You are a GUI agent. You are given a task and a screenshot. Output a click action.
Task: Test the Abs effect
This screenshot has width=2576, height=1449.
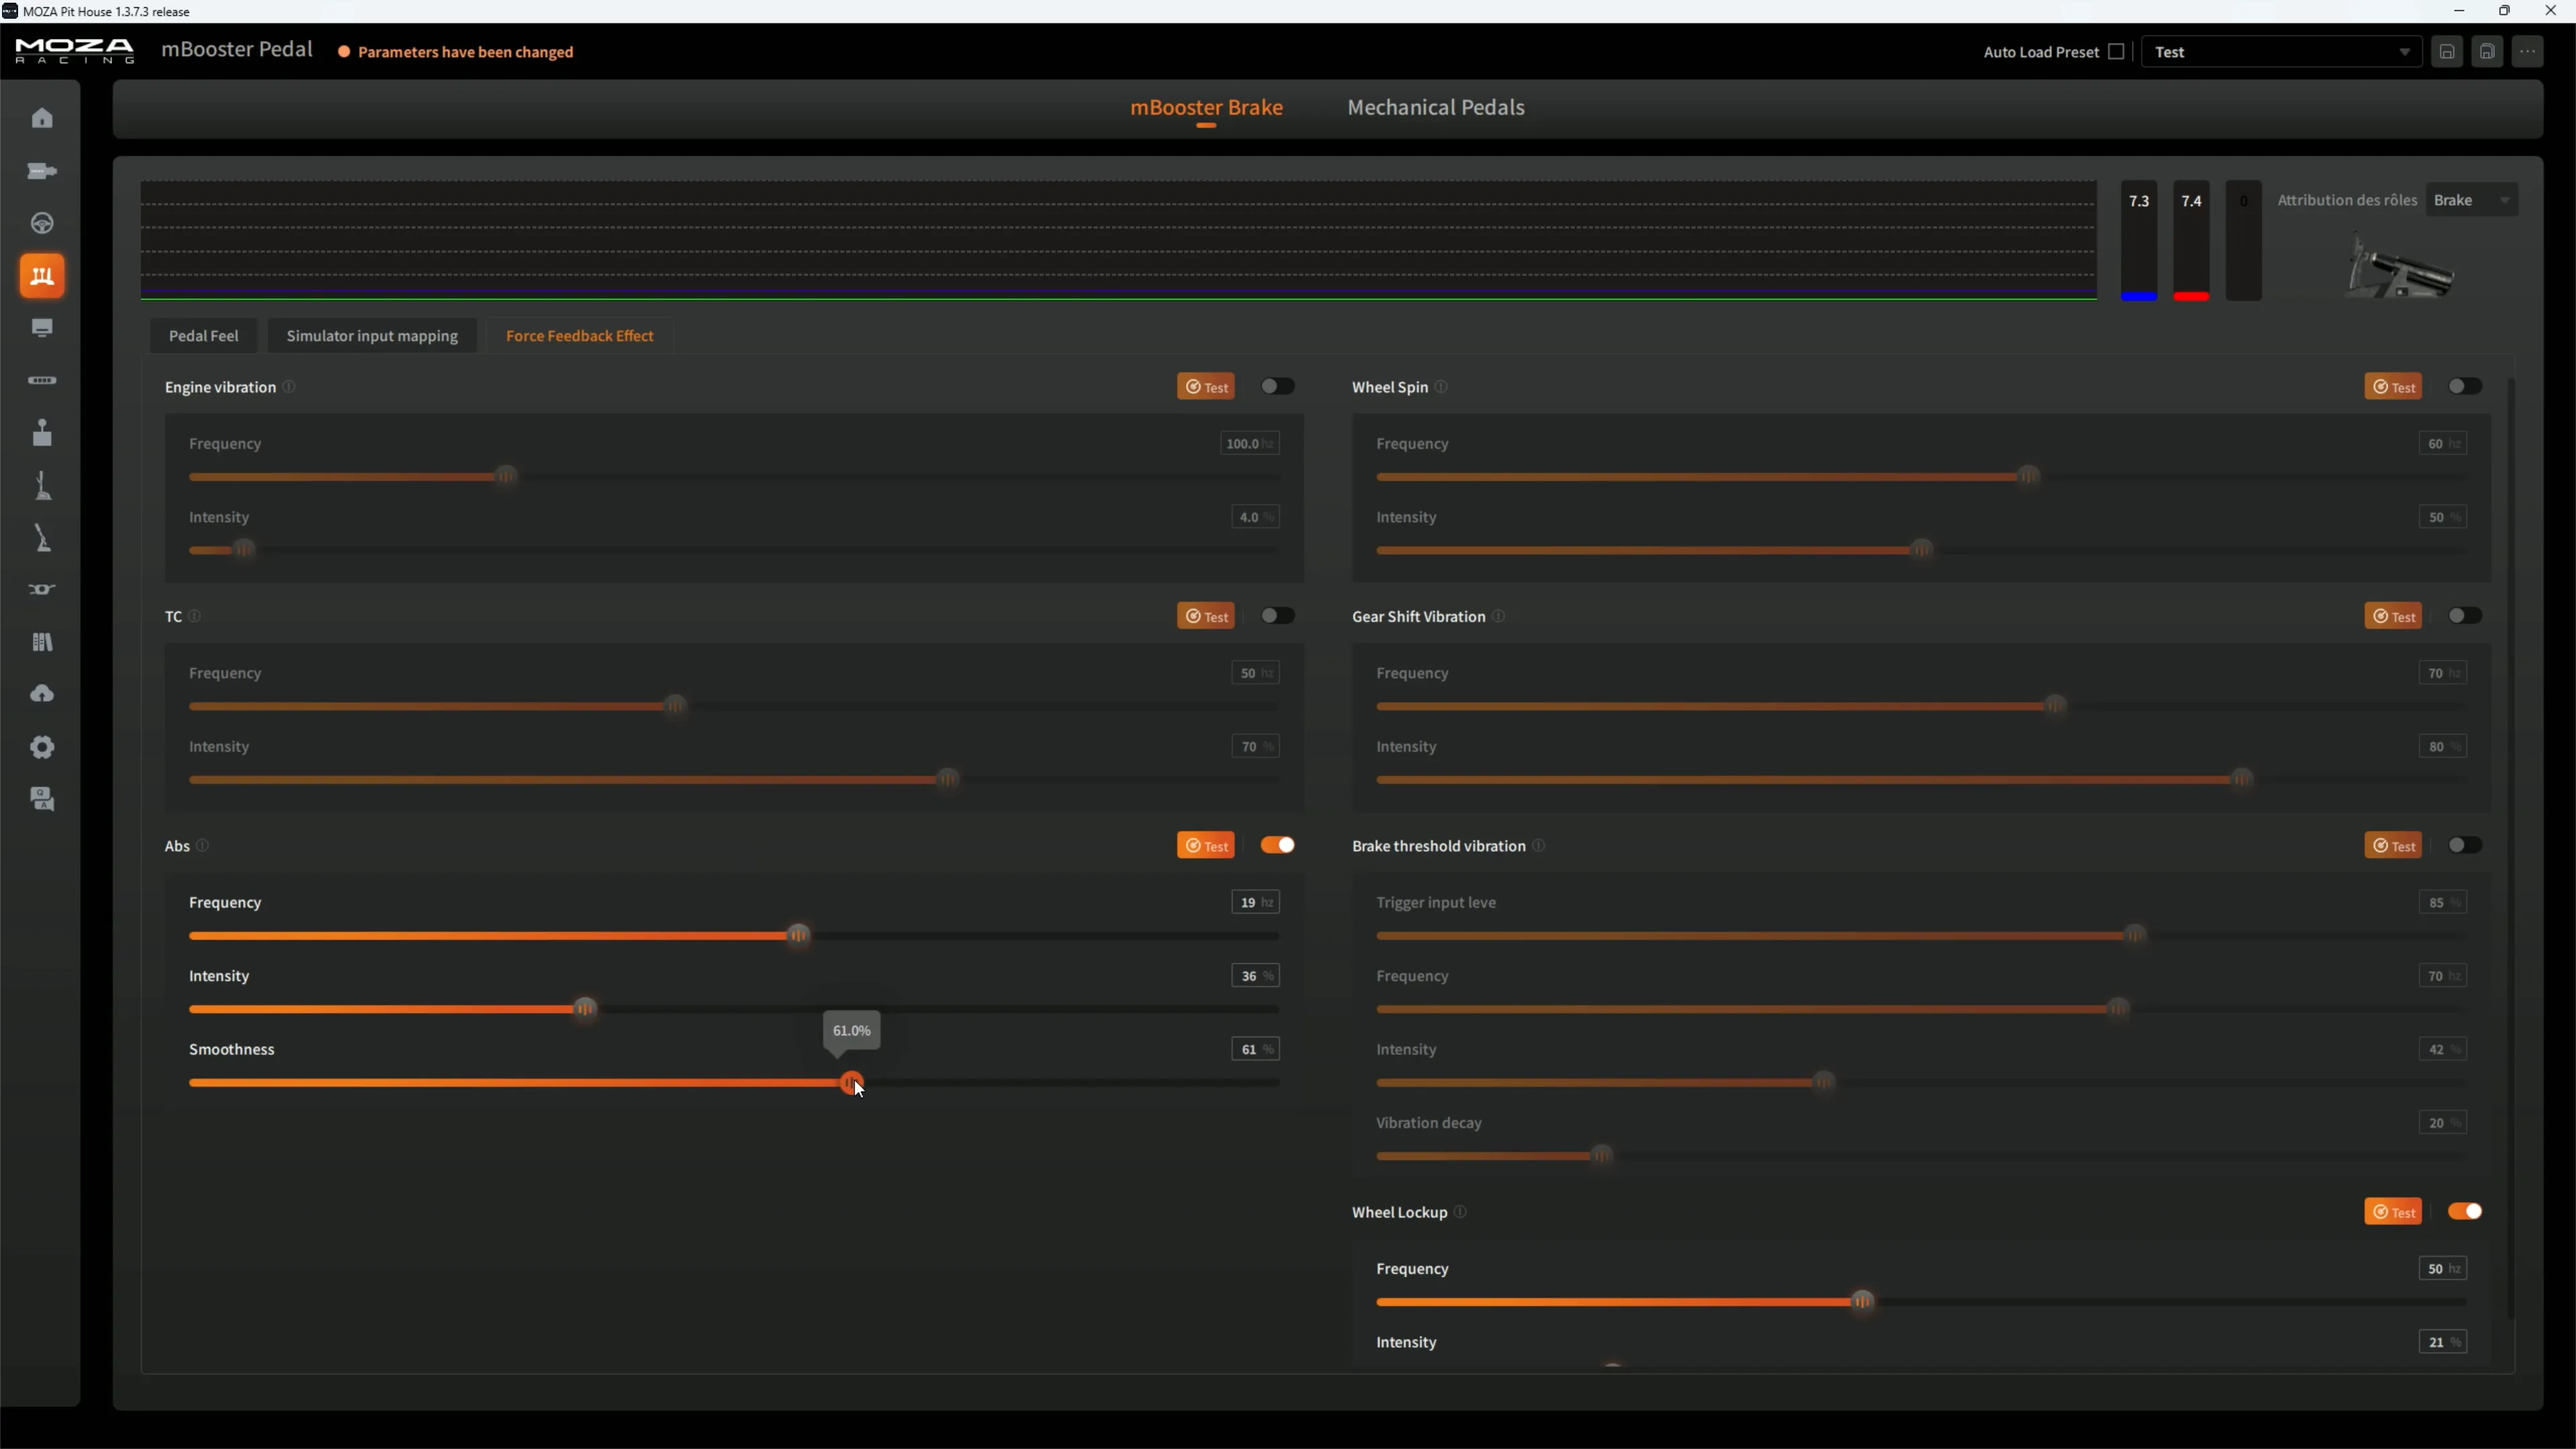pos(1206,846)
